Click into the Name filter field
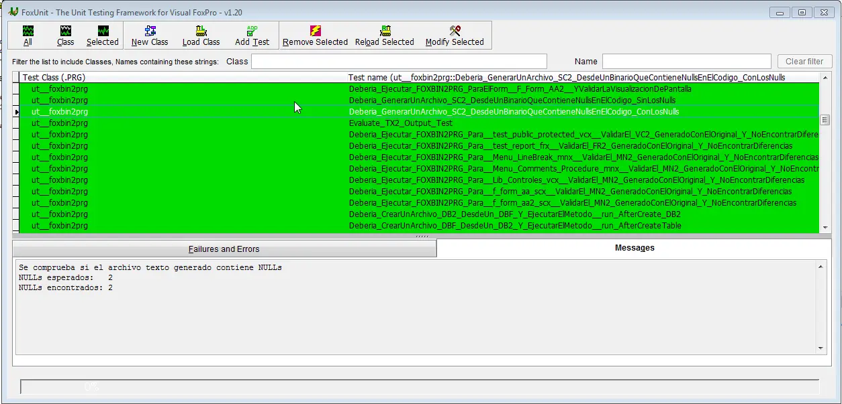Image resolution: width=842 pixels, height=404 pixels. 686,62
